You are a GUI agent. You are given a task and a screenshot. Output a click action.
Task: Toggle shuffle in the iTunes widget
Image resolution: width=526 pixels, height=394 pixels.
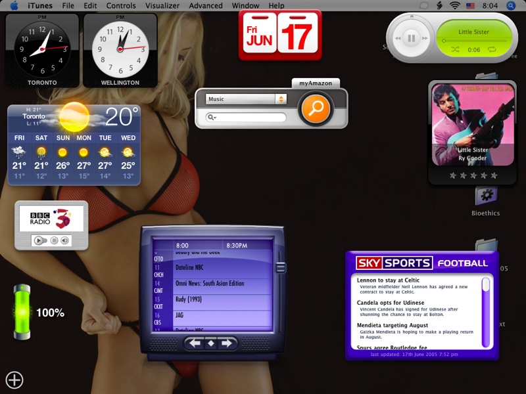(x=455, y=49)
